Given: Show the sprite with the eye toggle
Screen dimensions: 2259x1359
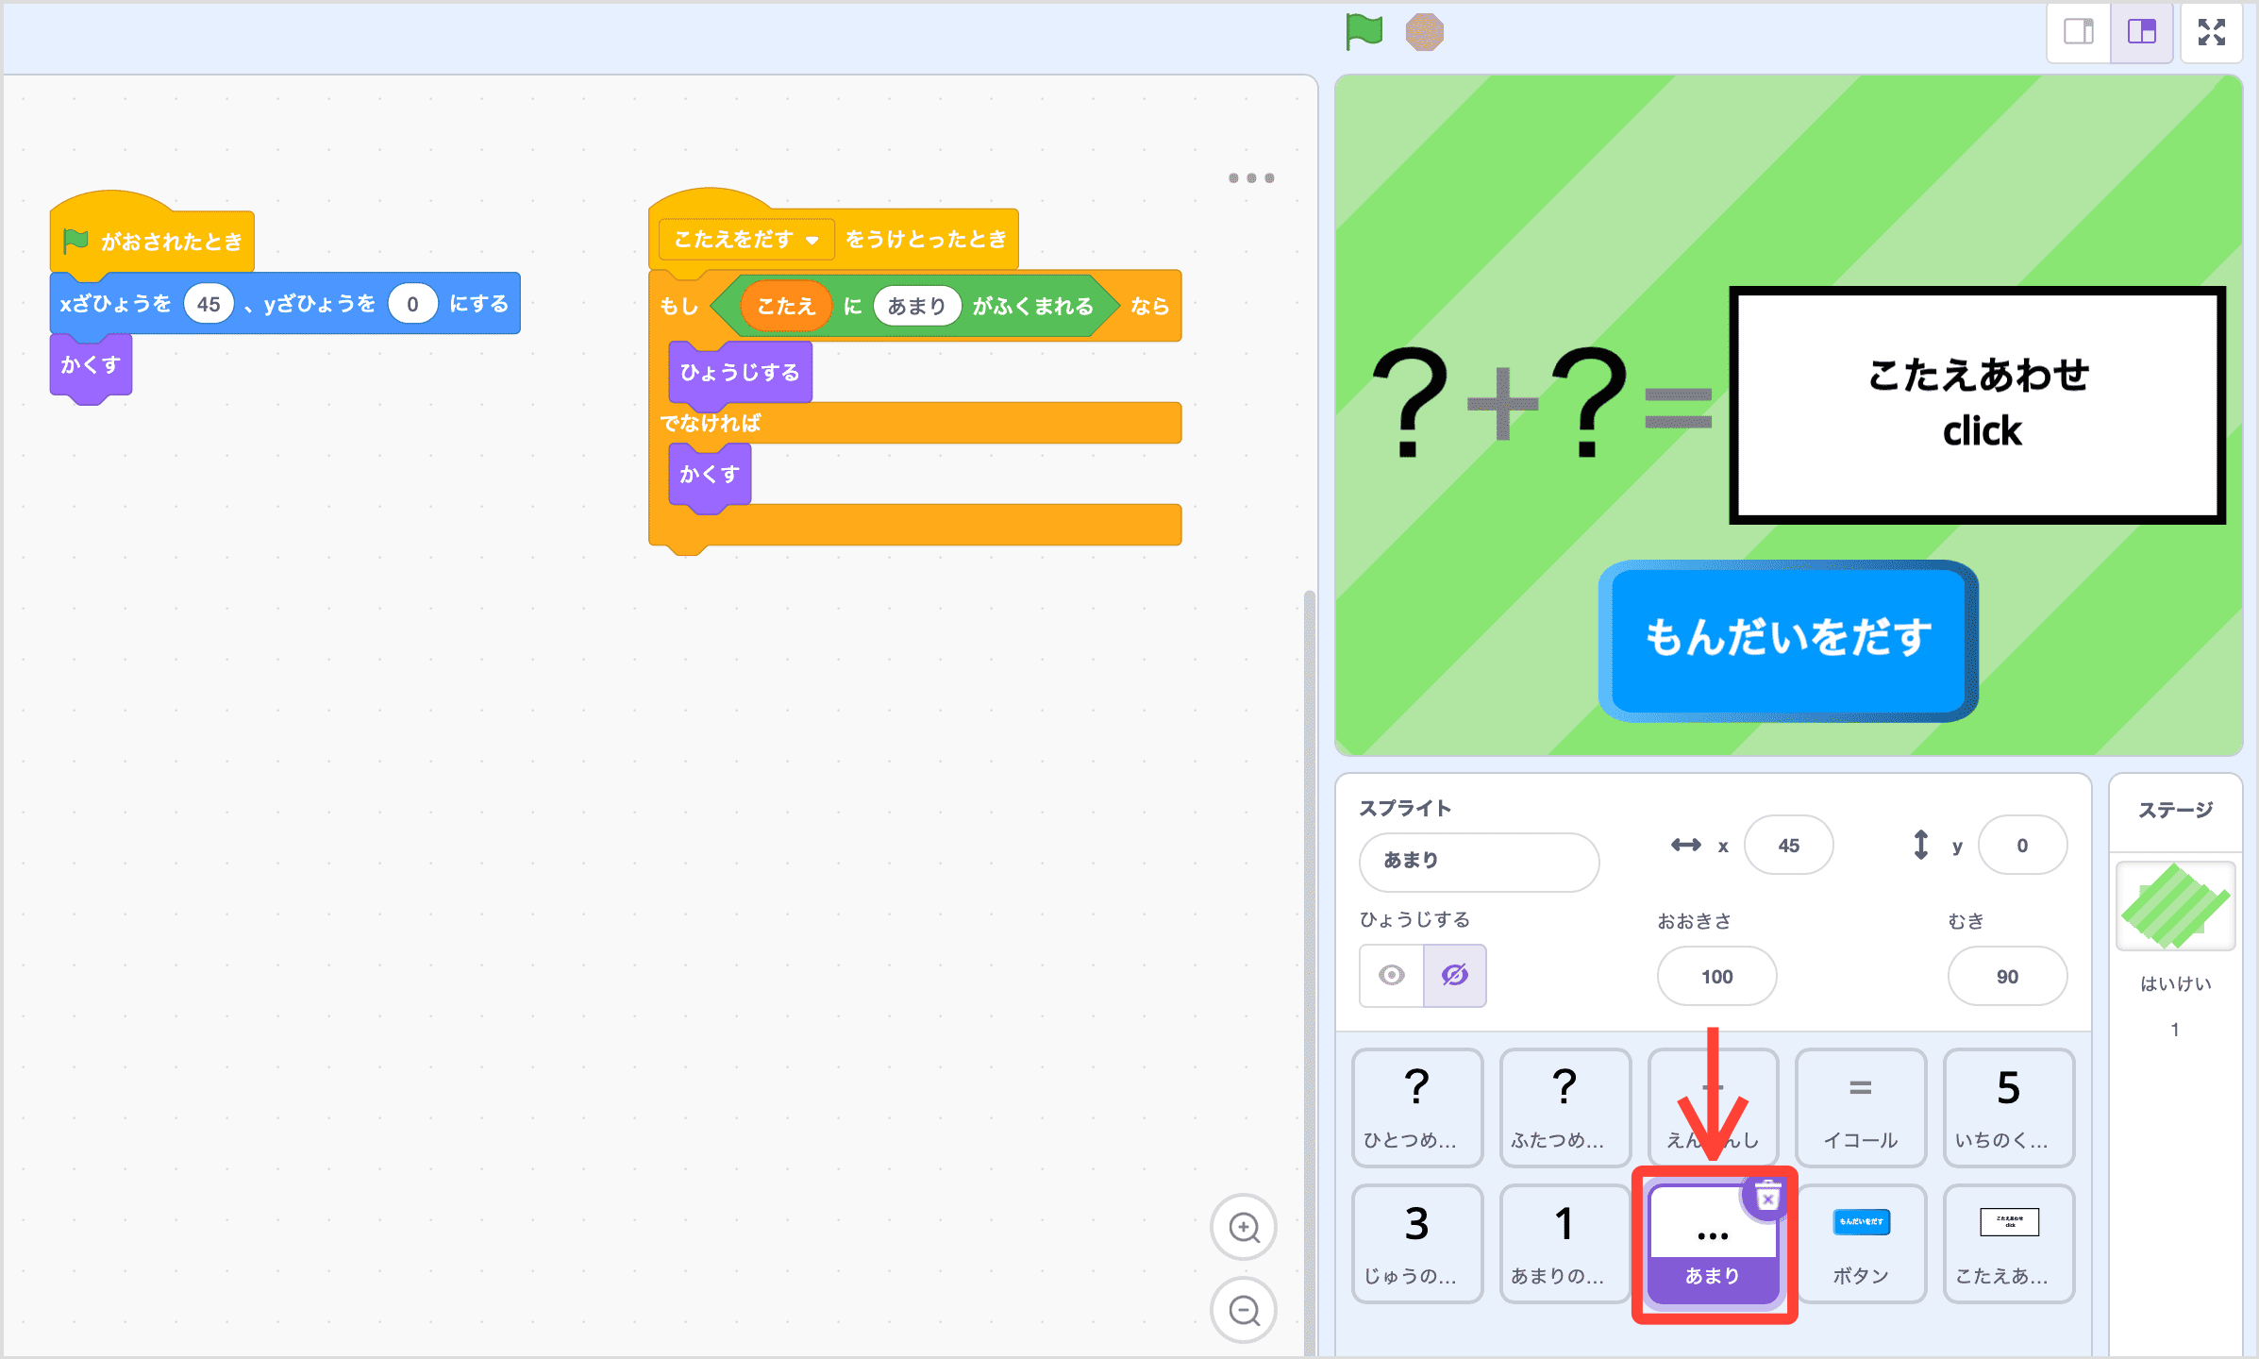Looking at the screenshot, I should pyautogui.click(x=1390, y=976).
